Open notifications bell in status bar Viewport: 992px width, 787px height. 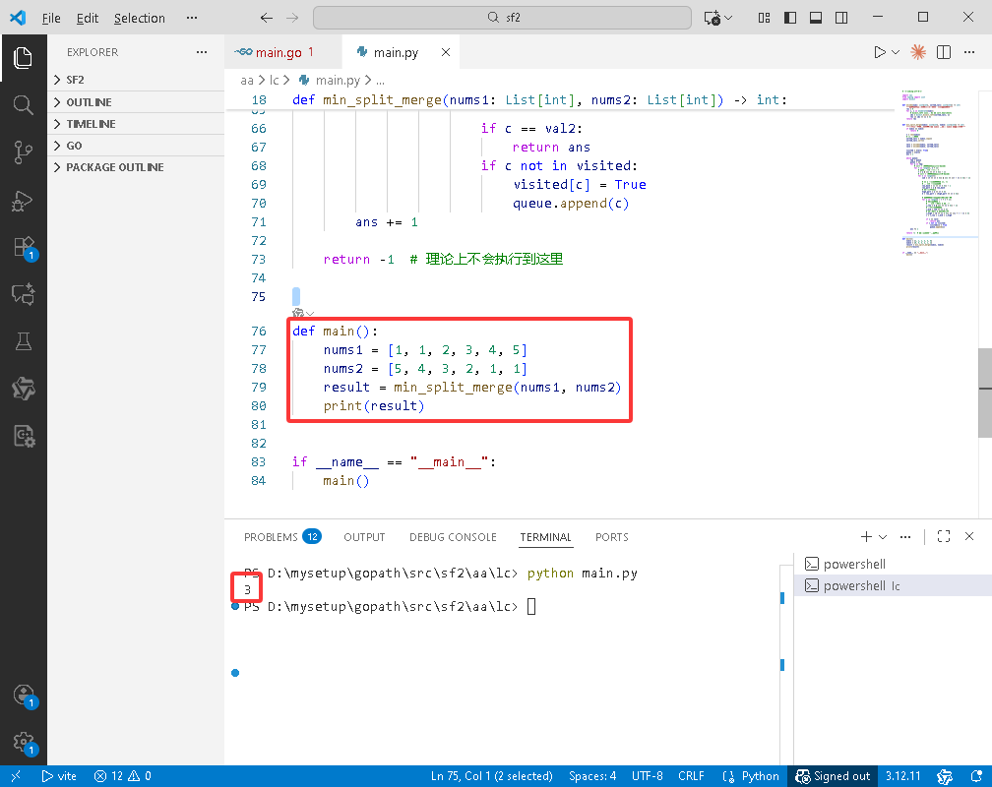click(x=976, y=776)
